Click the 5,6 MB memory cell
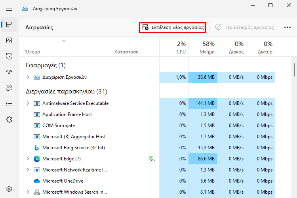 (203, 181)
